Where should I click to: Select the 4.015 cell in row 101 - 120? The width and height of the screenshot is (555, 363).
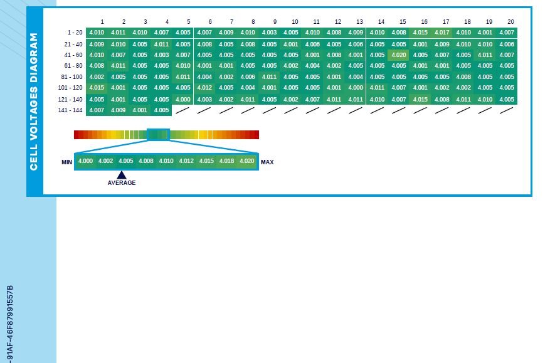[97, 88]
